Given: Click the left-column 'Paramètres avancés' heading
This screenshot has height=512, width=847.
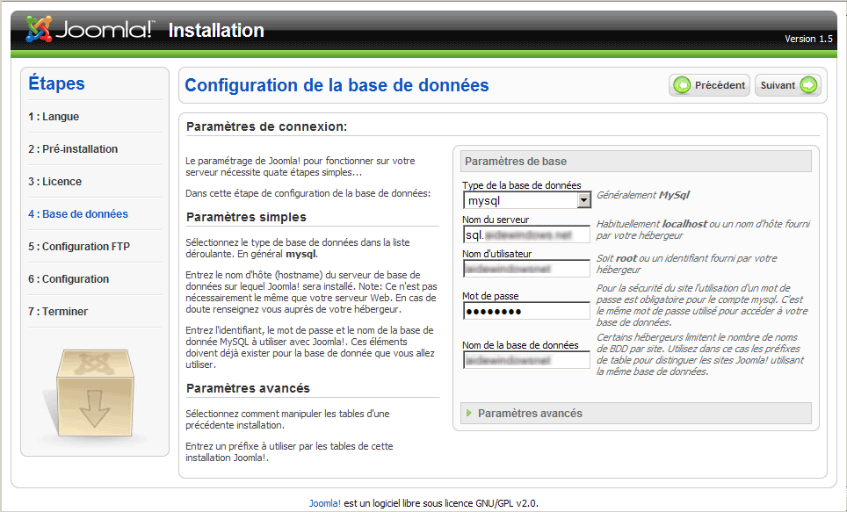Looking at the screenshot, I should [248, 388].
